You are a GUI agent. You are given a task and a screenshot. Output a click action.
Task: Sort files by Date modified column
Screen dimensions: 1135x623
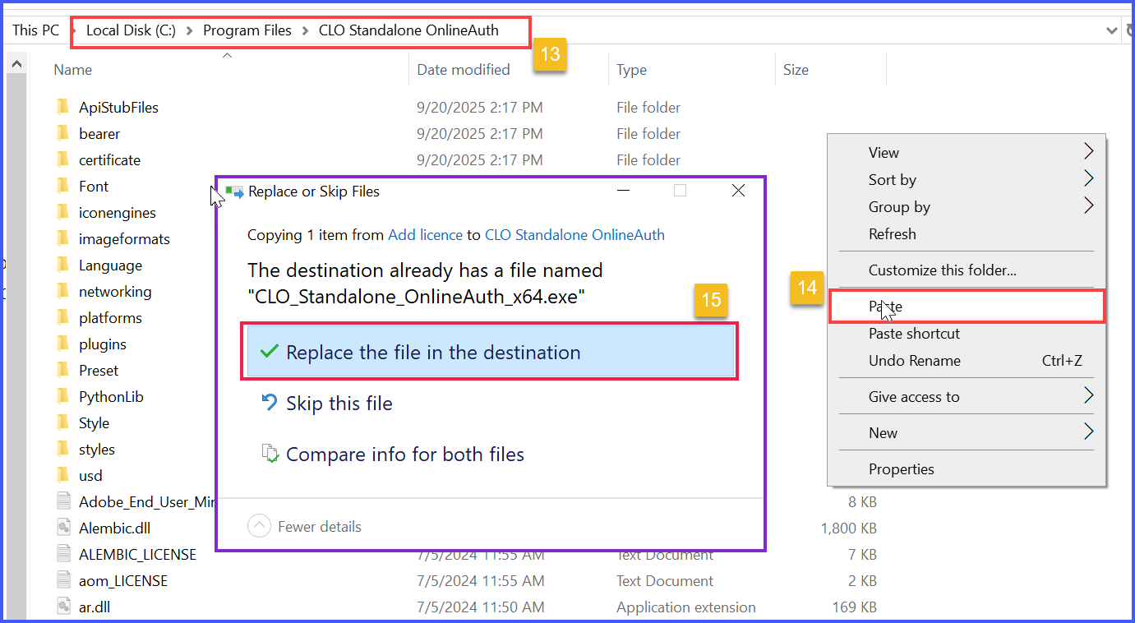pyautogui.click(x=464, y=70)
